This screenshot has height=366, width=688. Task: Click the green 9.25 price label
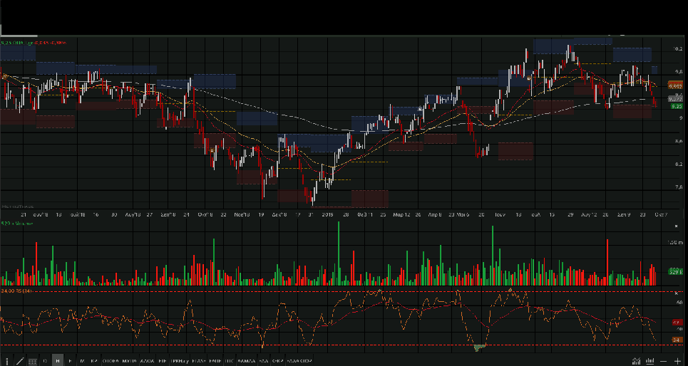(675, 106)
